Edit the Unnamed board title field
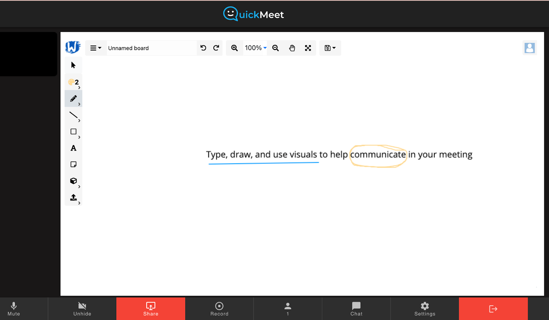The image size is (549, 320). click(x=151, y=48)
